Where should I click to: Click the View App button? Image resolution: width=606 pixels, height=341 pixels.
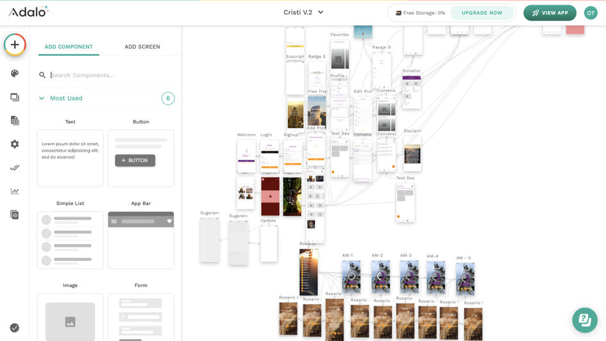pyautogui.click(x=550, y=13)
